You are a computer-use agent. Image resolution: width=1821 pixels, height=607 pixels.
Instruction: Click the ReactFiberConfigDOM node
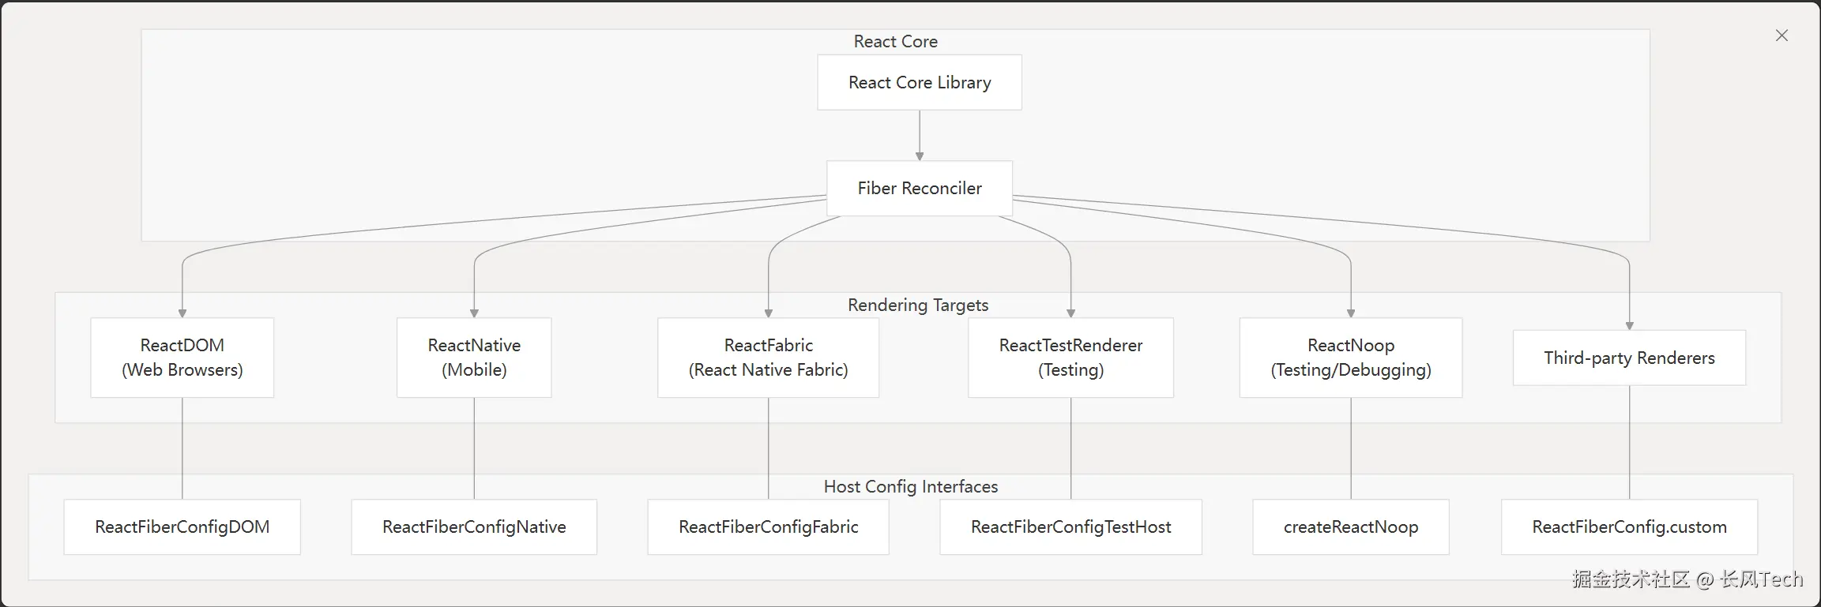[x=182, y=527]
